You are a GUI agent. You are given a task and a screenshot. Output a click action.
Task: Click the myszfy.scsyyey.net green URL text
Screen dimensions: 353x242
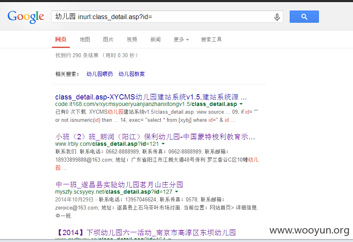tap(114, 192)
